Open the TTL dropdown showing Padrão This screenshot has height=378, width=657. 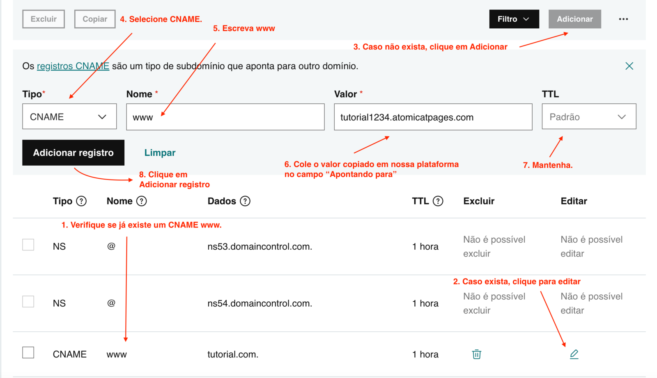(x=589, y=117)
